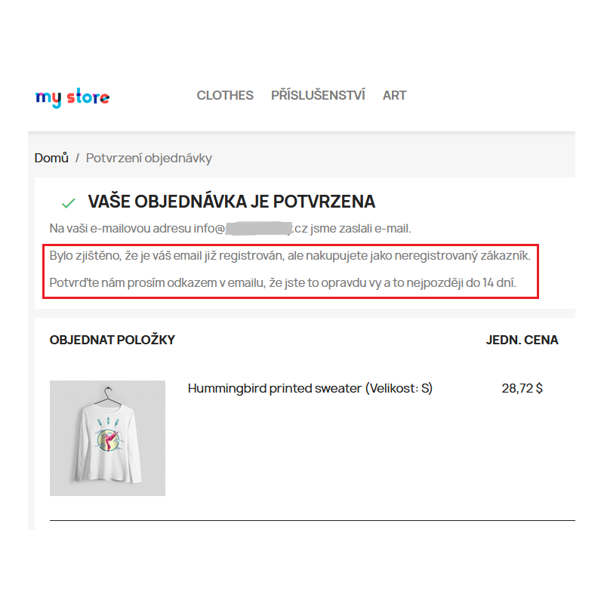Click the hummingbird print on the sweater image
Image resolution: width=604 pixels, height=604 pixels.
[x=109, y=440]
